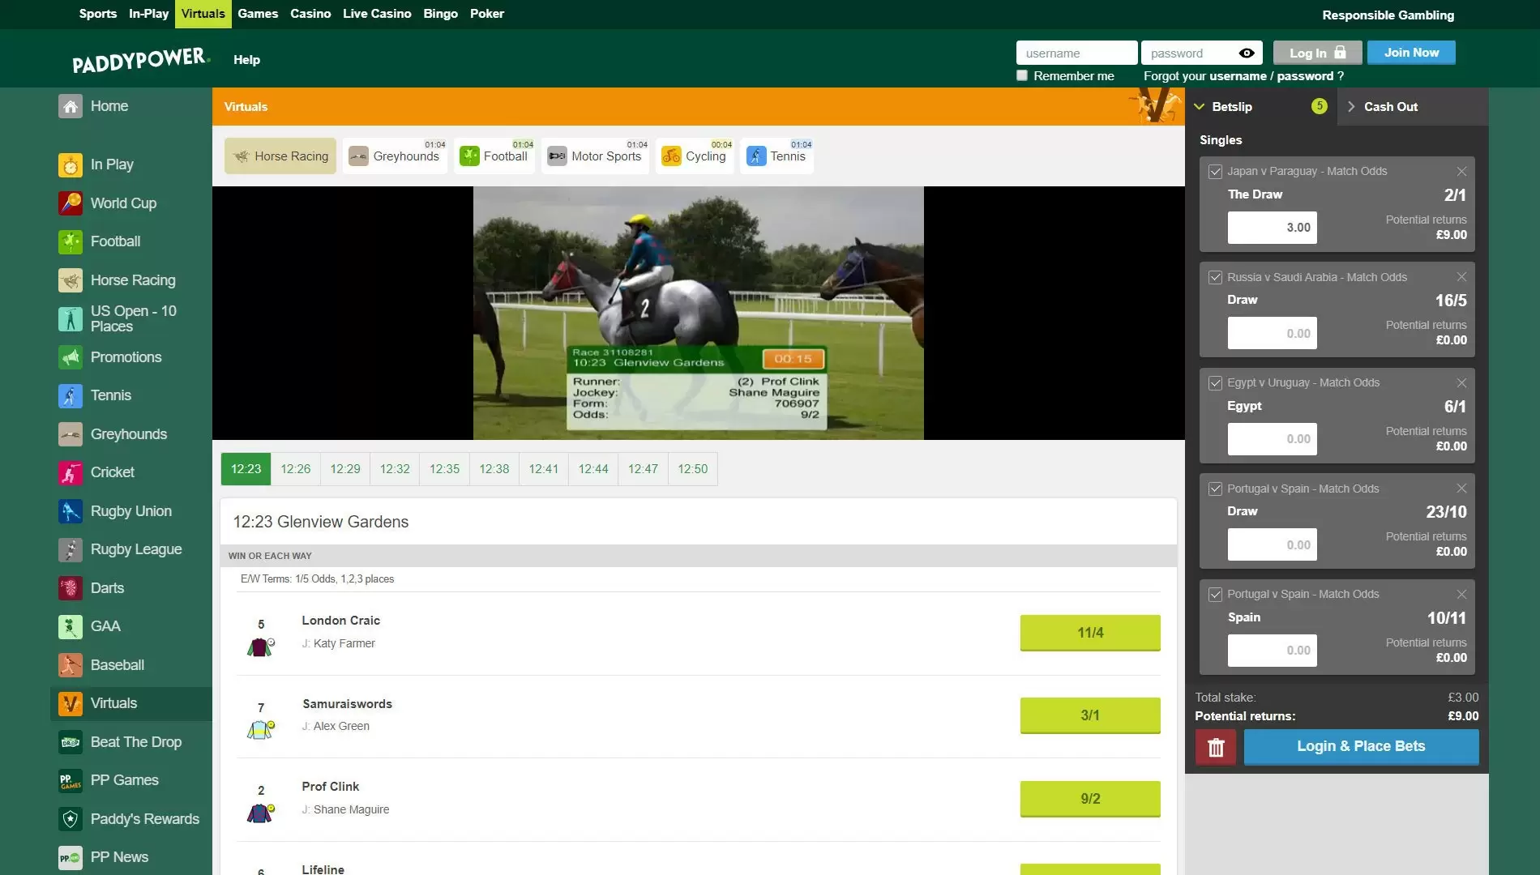
Task: Uncheck the Japan v Paraguay bet
Action: coord(1215,172)
